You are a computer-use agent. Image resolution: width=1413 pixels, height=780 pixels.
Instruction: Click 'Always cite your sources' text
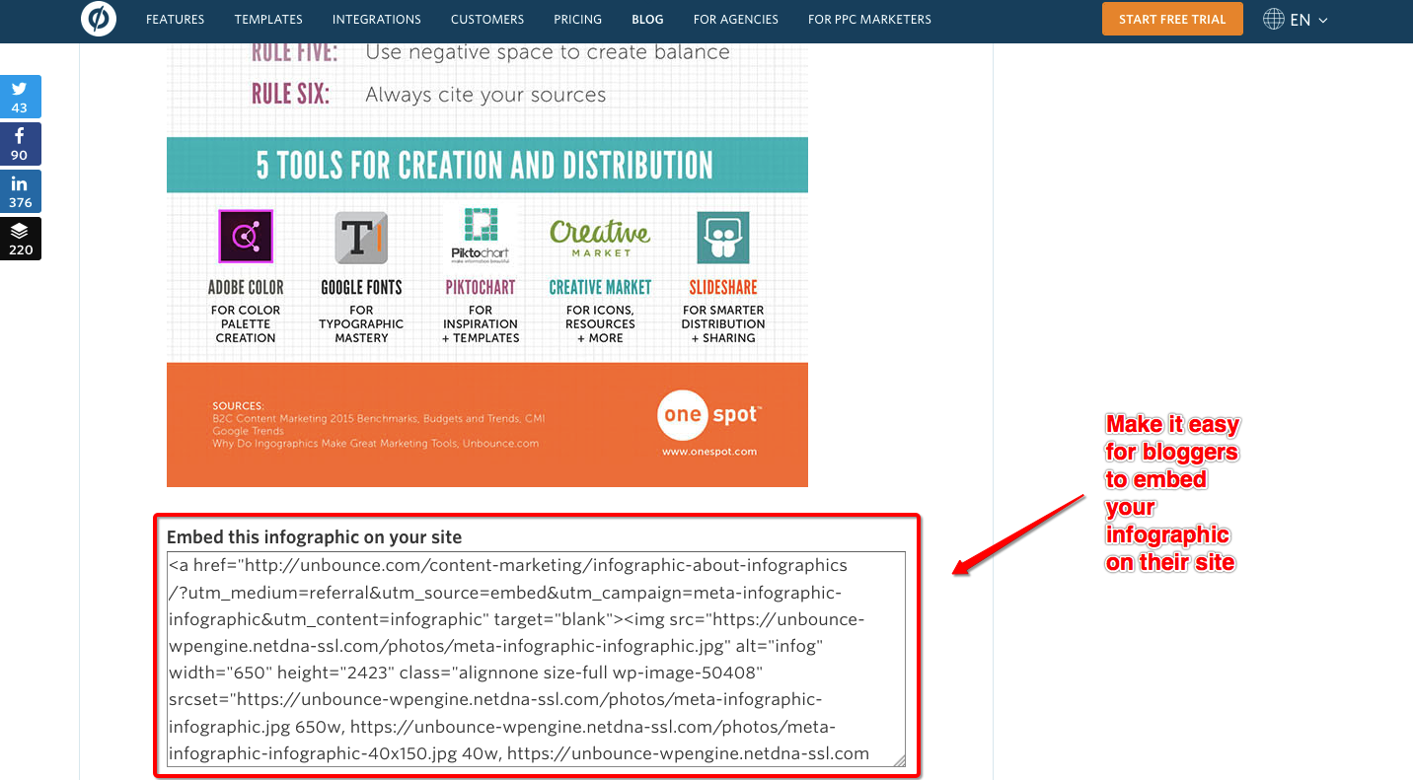click(485, 96)
